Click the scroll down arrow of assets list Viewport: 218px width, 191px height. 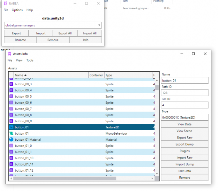click(x=157, y=174)
